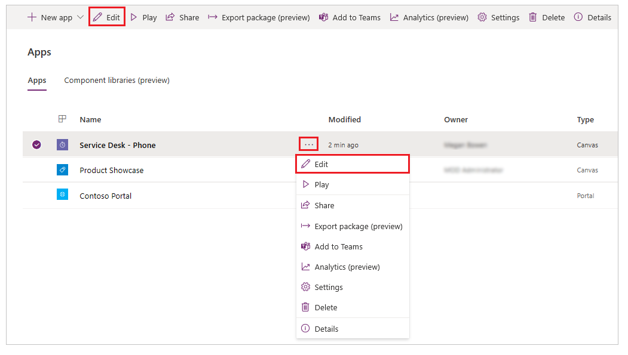The width and height of the screenshot is (628, 355).
Task: Click the Product Showcase app icon
Action: [62, 170]
